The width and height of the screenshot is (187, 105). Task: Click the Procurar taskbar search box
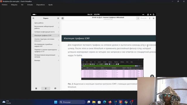click(72, 102)
